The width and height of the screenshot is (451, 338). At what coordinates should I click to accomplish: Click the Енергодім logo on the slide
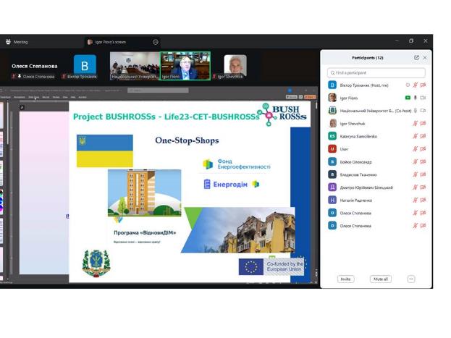[231, 184]
